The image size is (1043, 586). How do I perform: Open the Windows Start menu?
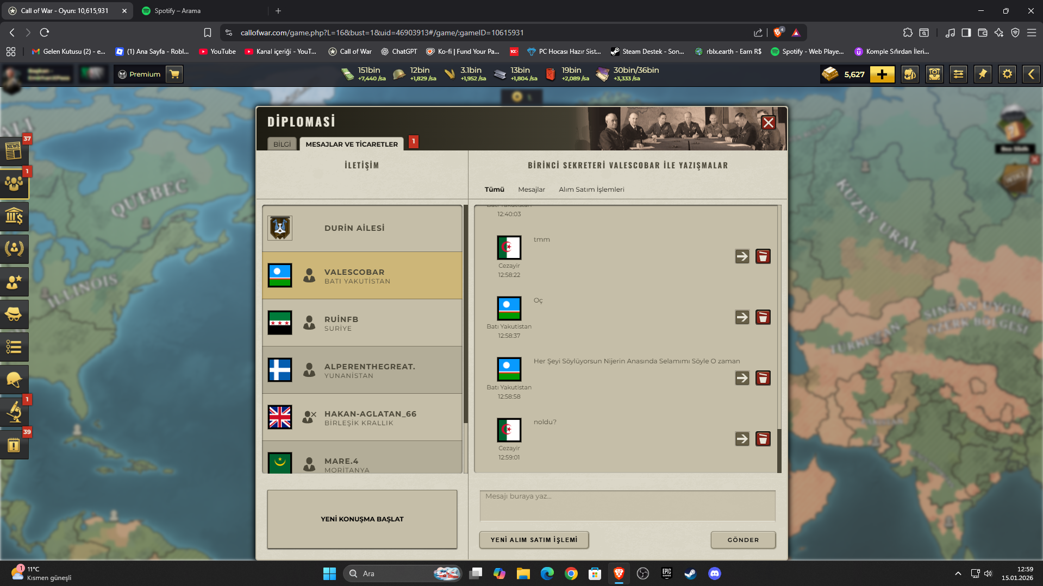(x=329, y=574)
